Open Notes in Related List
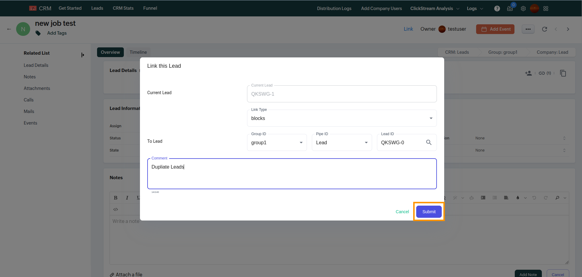 coord(30,77)
